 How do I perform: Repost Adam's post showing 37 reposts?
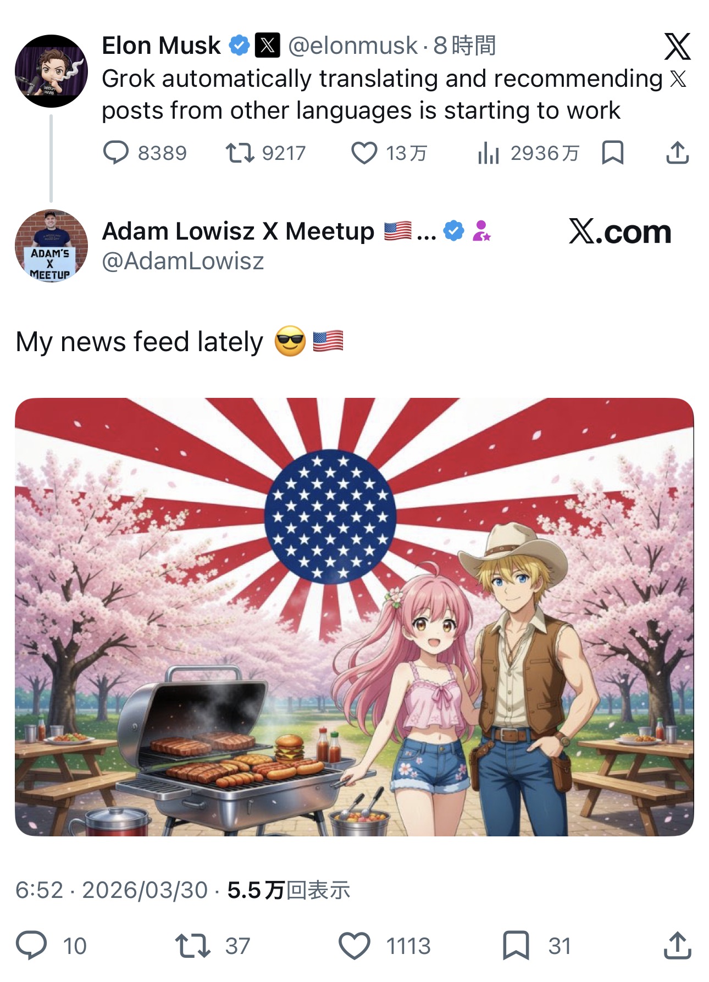click(x=192, y=945)
